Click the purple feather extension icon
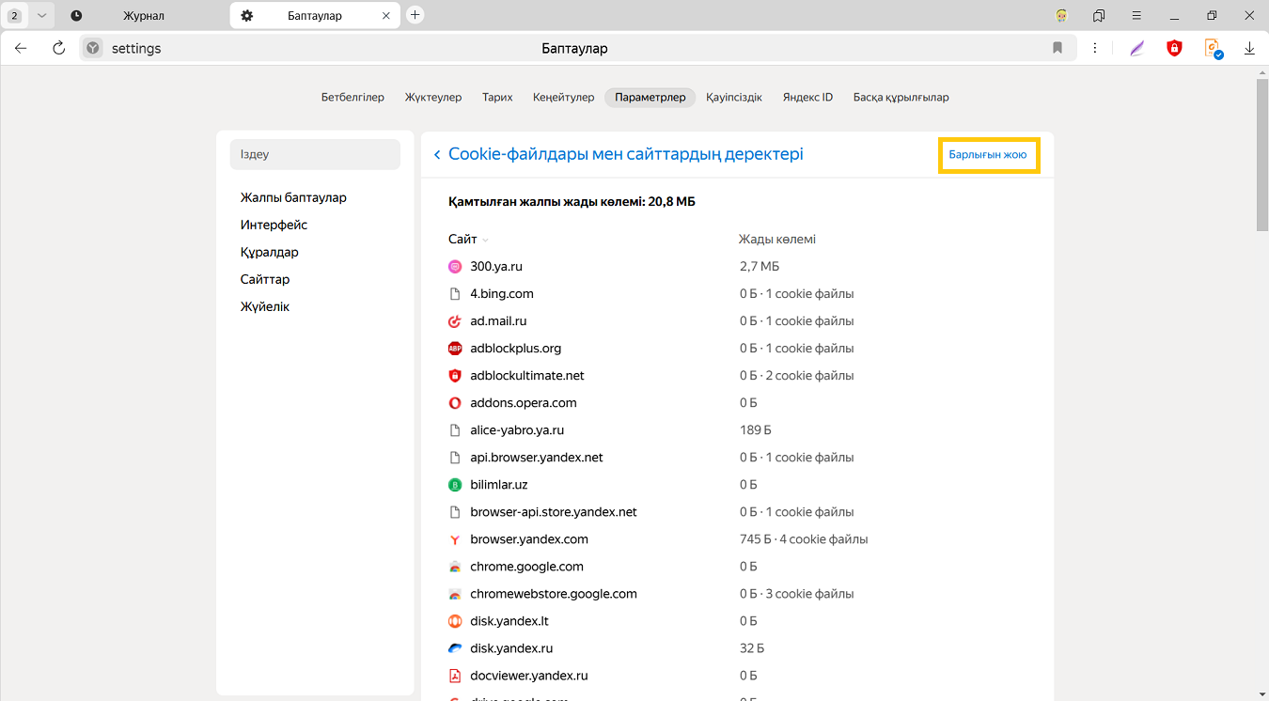Viewport: 1269px width, 701px height. pyautogui.click(x=1136, y=48)
